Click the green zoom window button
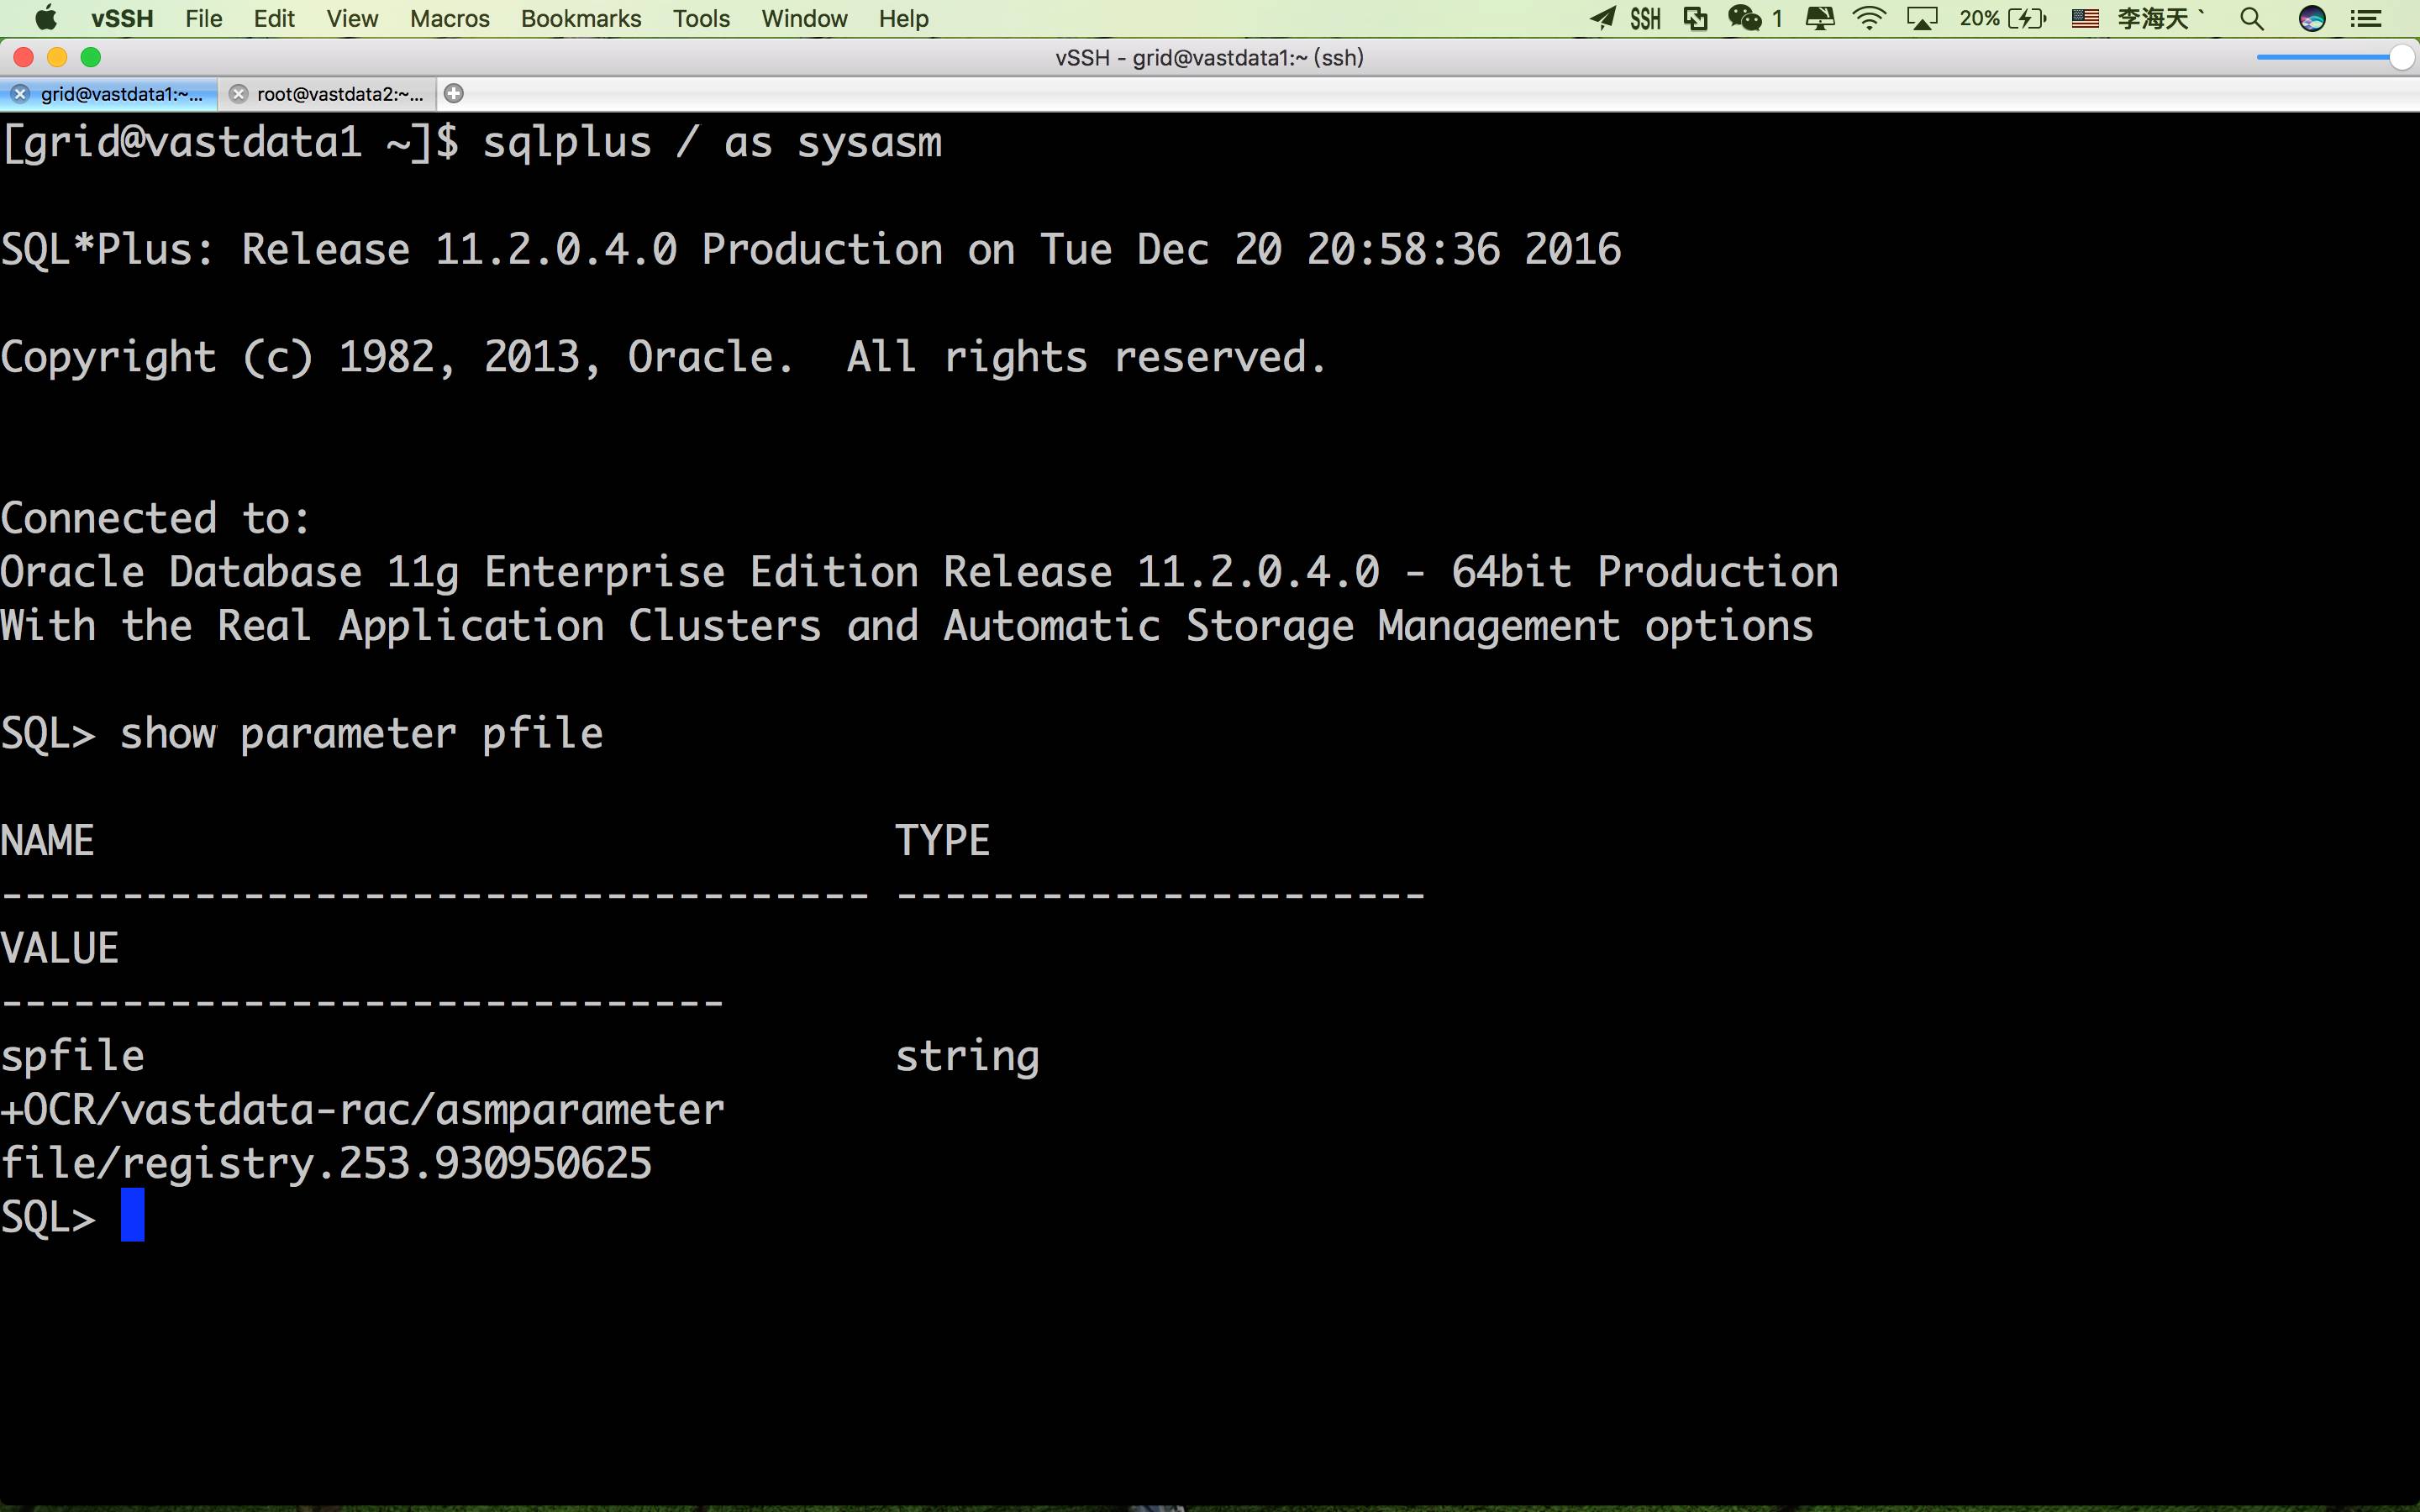The width and height of the screenshot is (2420, 1512). (91, 57)
